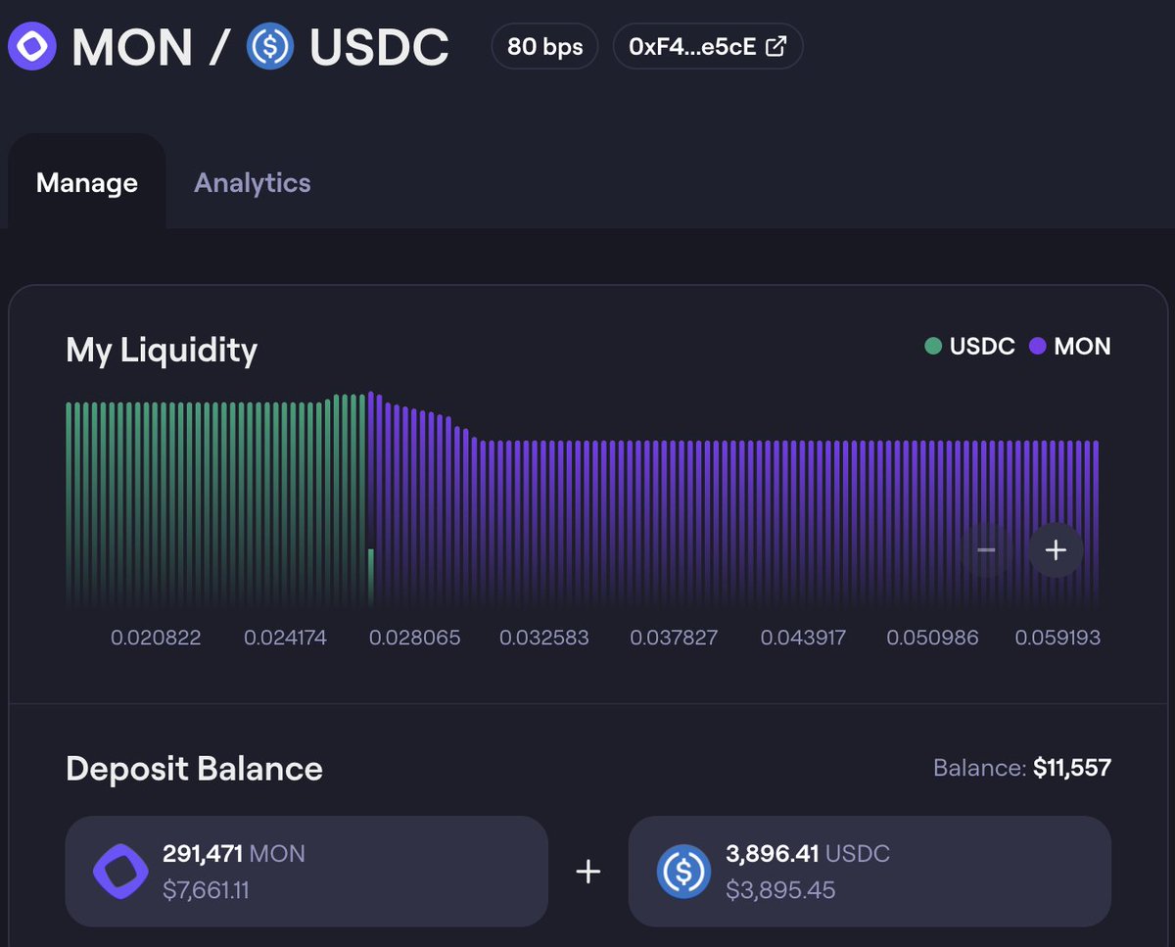1175x947 pixels.
Task: Click the Balance: $11,557 total
Action: 1022,767
